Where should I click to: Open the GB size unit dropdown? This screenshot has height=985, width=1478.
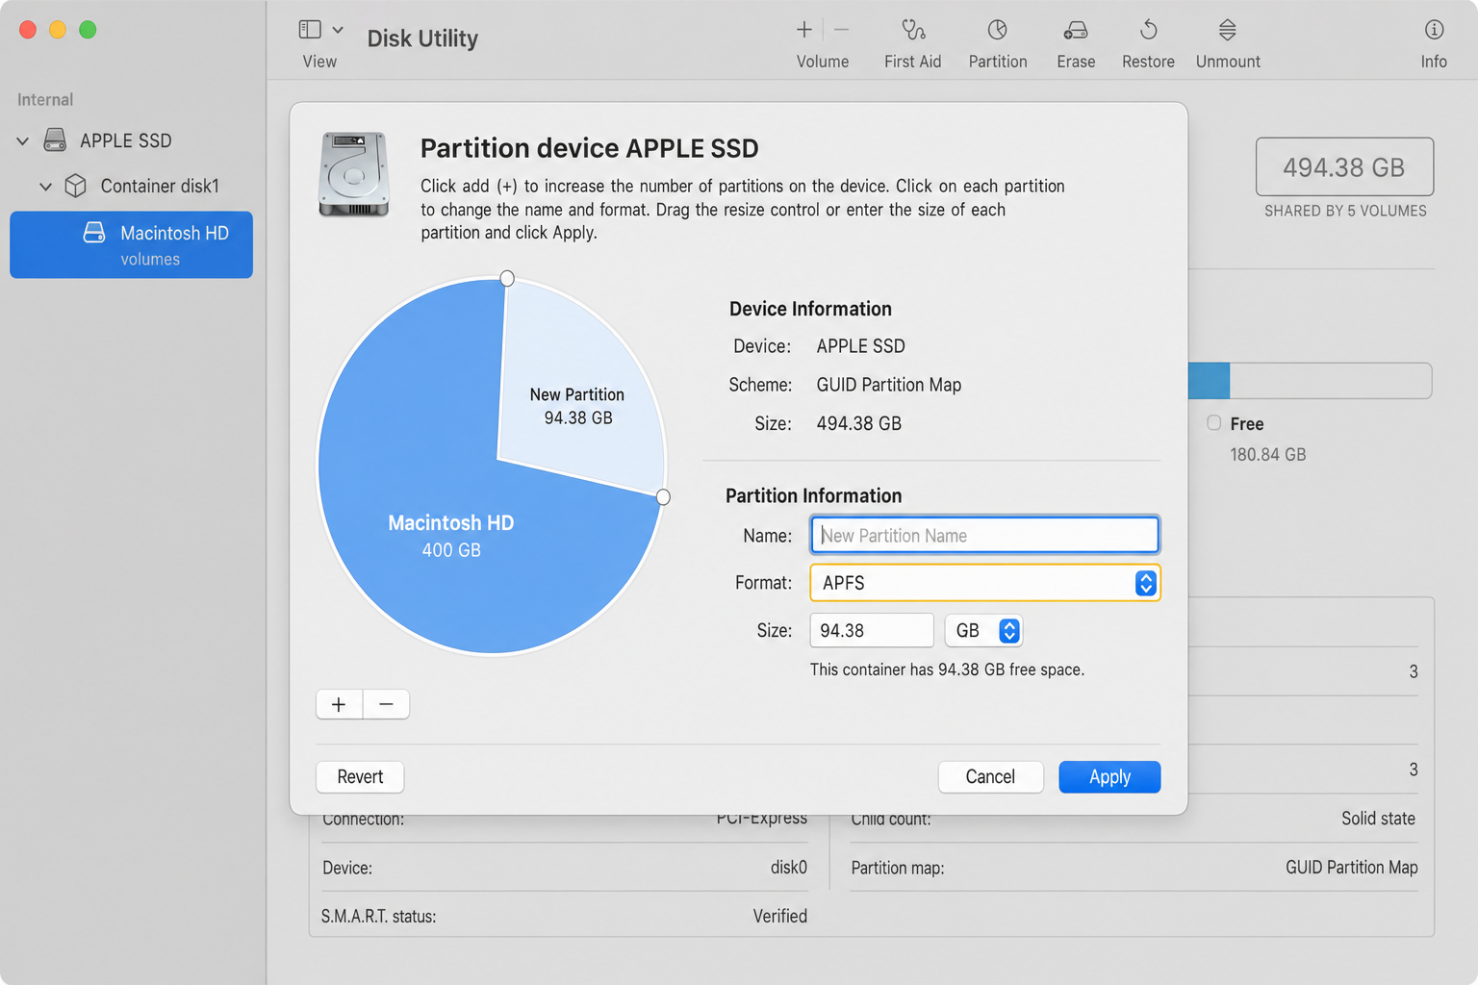click(983, 631)
